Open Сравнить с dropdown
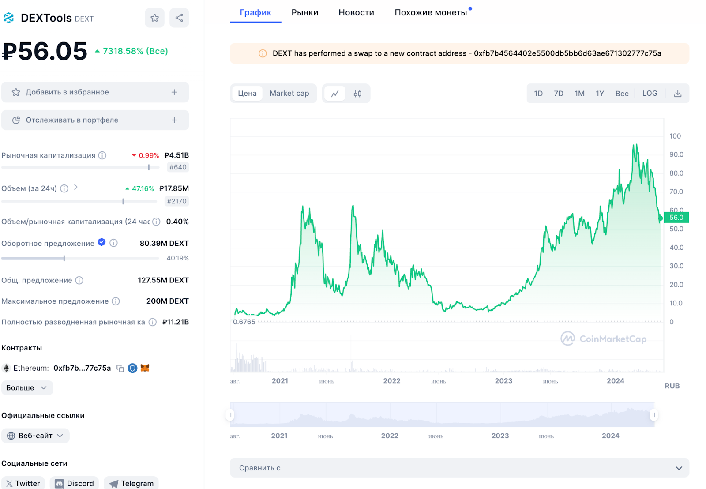Screen dimensions: 706x489 click(x=459, y=468)
